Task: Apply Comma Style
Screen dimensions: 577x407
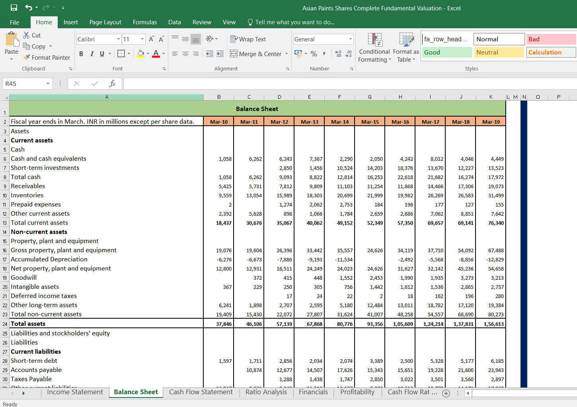Action: point(324,54)
